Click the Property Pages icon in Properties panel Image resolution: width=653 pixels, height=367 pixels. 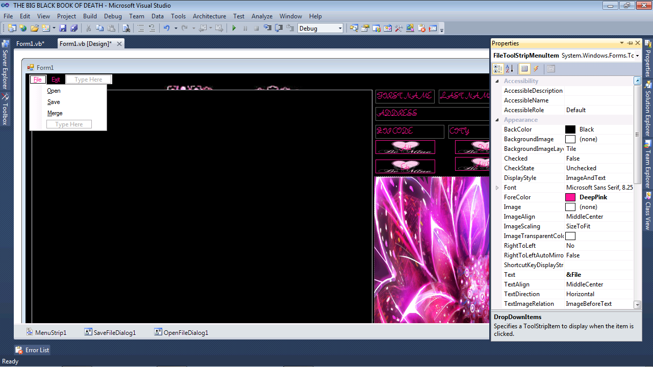coord(551,69)
